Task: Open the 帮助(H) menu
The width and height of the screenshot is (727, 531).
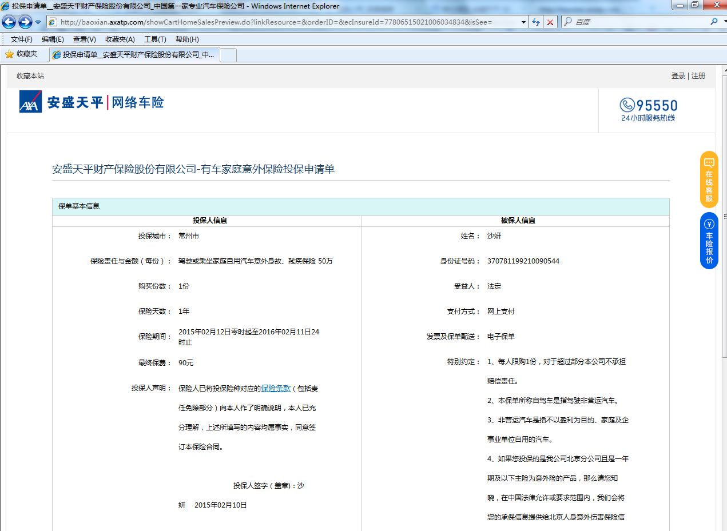Action: click(187, 39)
